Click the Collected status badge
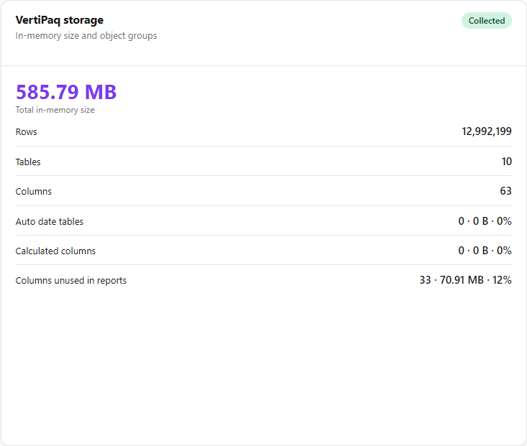Image resolution: width=527 pixels, height=446 pixels. tap(486, 21)
